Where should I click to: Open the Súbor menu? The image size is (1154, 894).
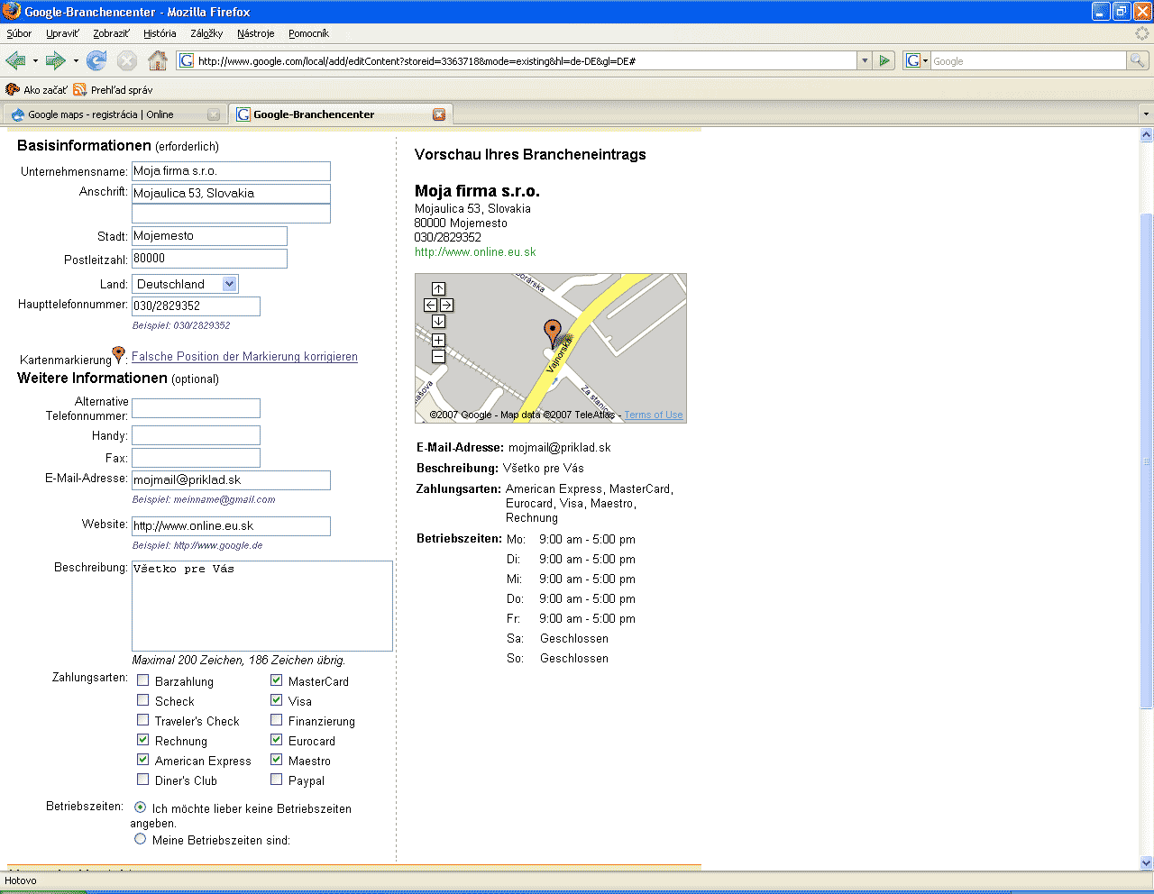(x=19, y=33)
